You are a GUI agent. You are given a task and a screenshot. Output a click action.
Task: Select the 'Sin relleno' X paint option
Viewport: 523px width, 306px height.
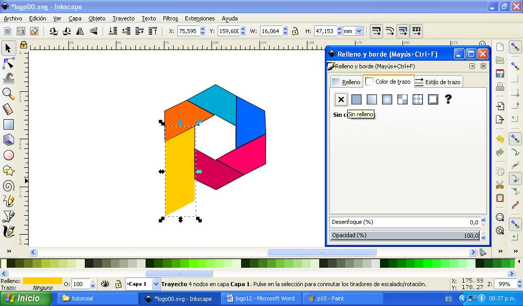(x=341, y=99)
